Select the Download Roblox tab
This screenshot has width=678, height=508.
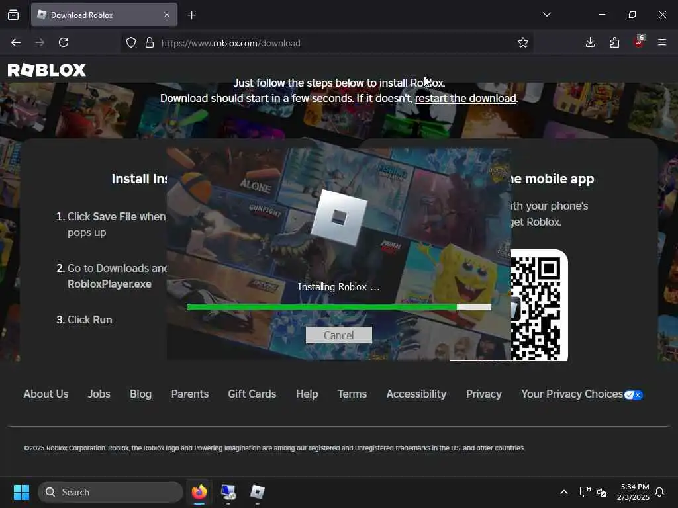point(104,15)
